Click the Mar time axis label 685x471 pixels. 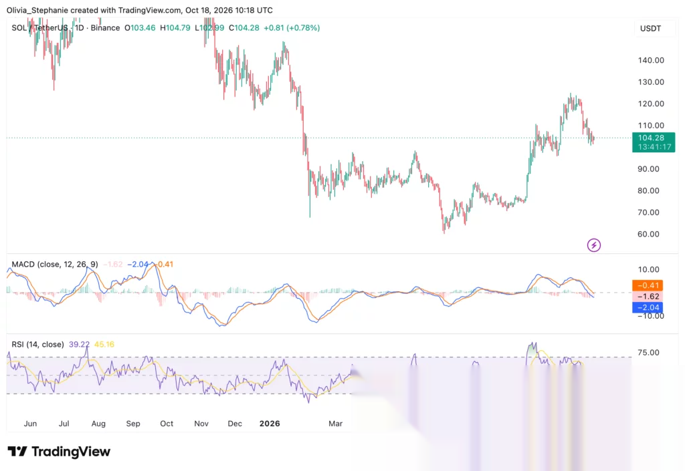336,424
